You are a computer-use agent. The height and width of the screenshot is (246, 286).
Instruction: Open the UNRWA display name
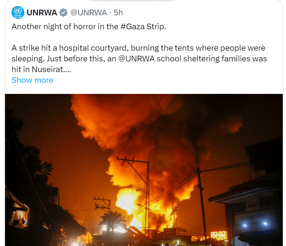click(x=42, y=12)
